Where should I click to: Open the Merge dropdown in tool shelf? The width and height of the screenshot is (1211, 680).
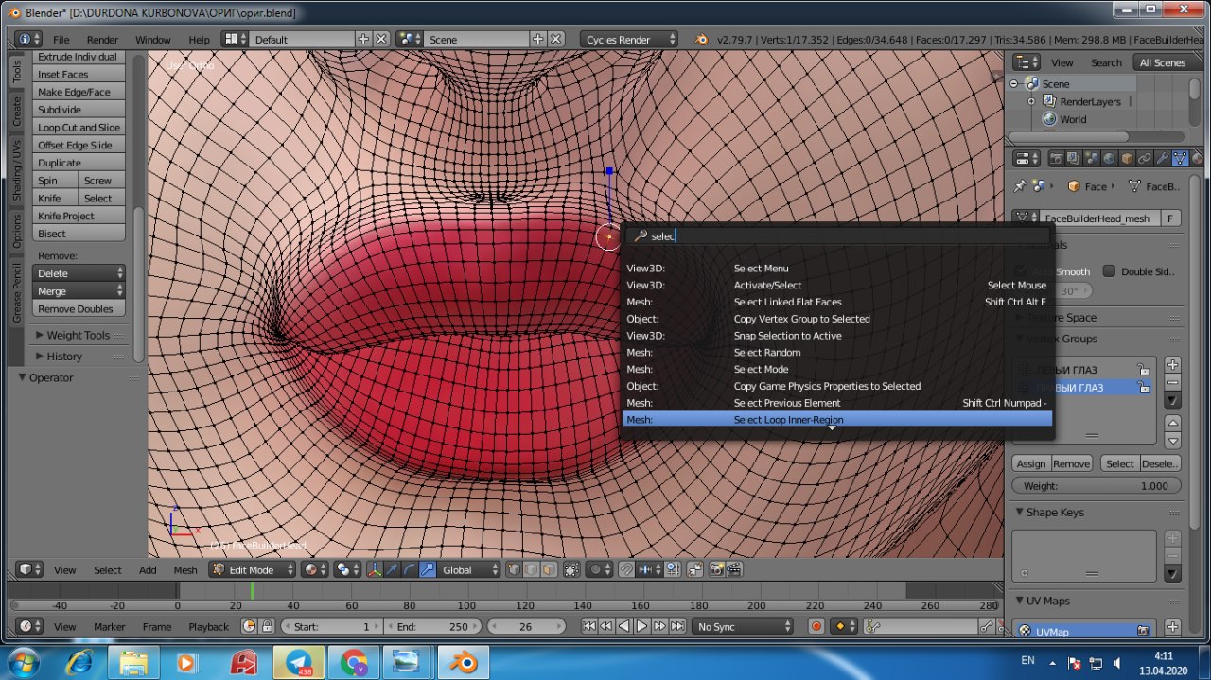tap(79, 291)
